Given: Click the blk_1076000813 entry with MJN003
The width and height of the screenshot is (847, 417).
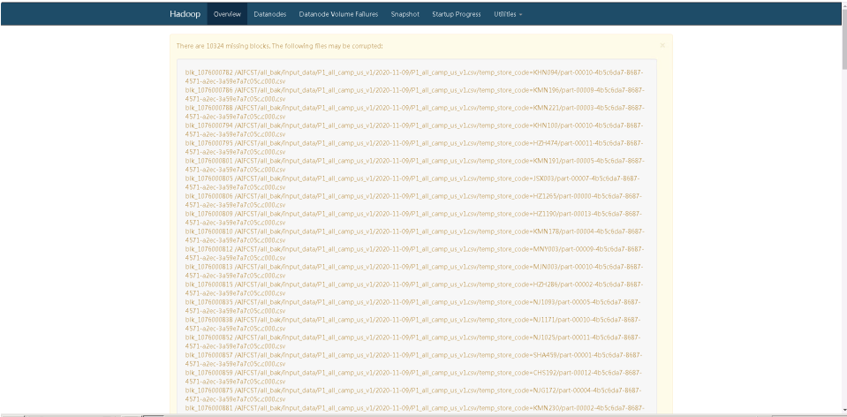Looking at the screenshot, I should 414,270.
